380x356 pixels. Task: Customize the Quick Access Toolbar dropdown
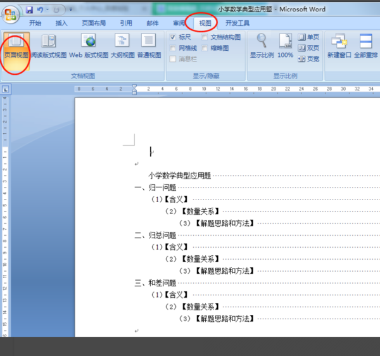71,10
